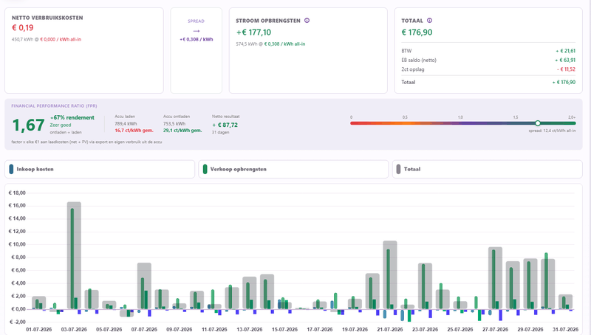Click the € -2,00 y-axis label

[17, 322]
